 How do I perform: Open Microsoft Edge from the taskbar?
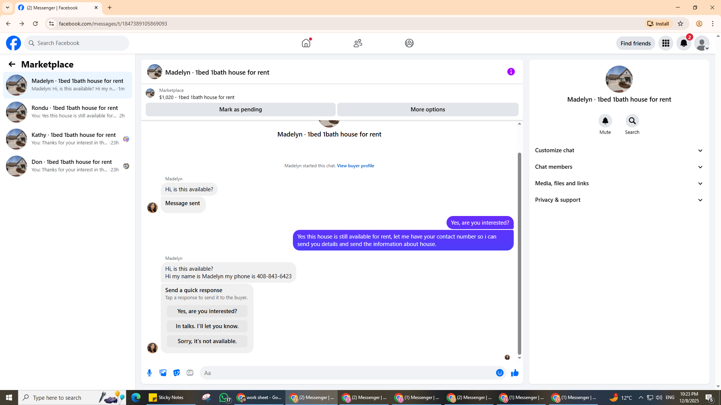point(136,397)
